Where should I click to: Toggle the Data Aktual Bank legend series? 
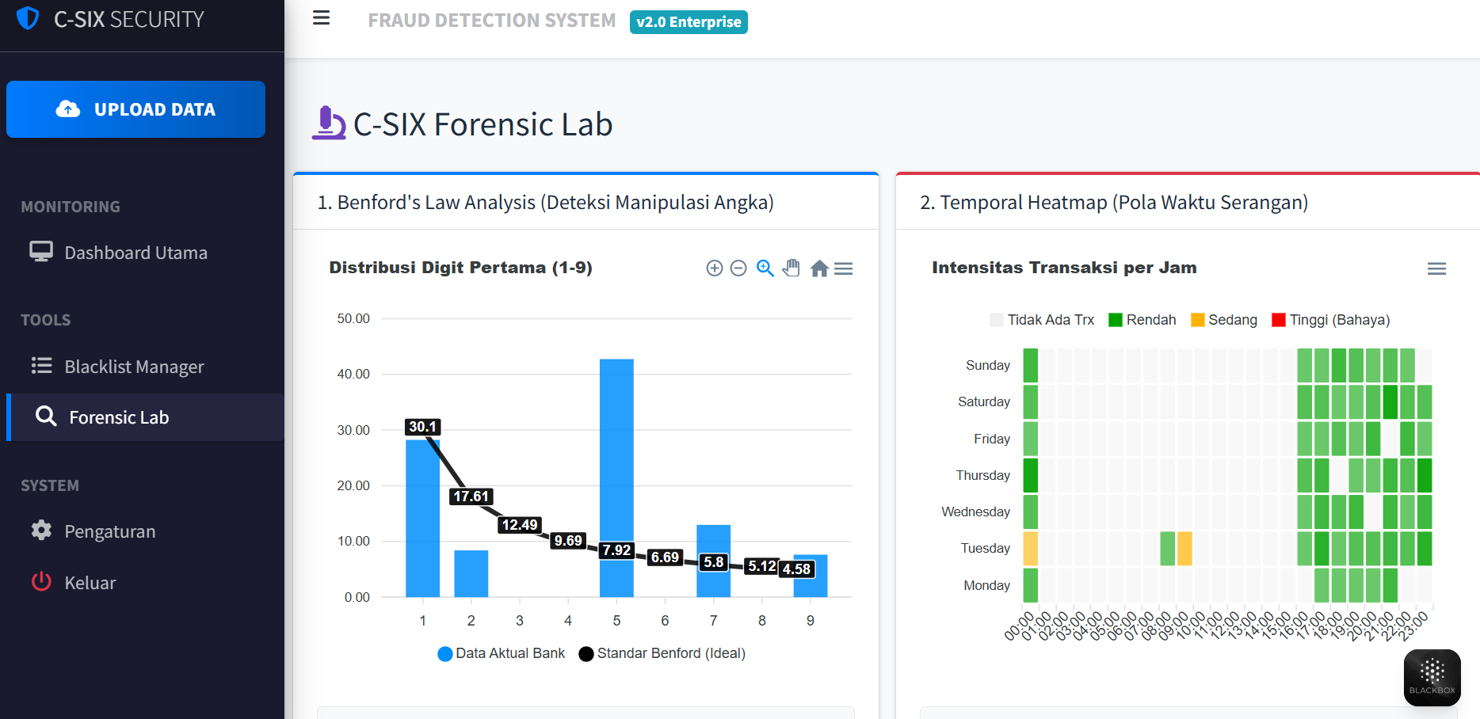(x=501, y=653)
